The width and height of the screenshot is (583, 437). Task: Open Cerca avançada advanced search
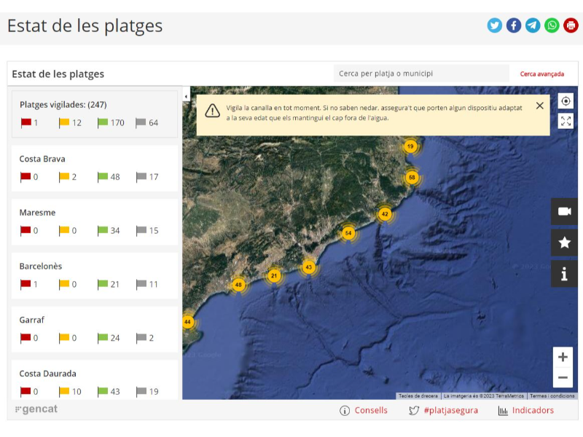(541, 74)
